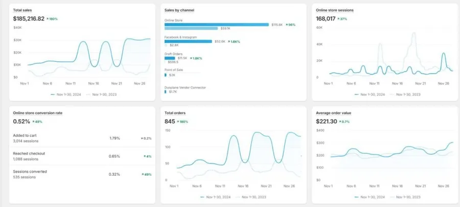460x207 pixels.
Task: Click the 60K axis label in sessions chart
Action: point(319,28)
